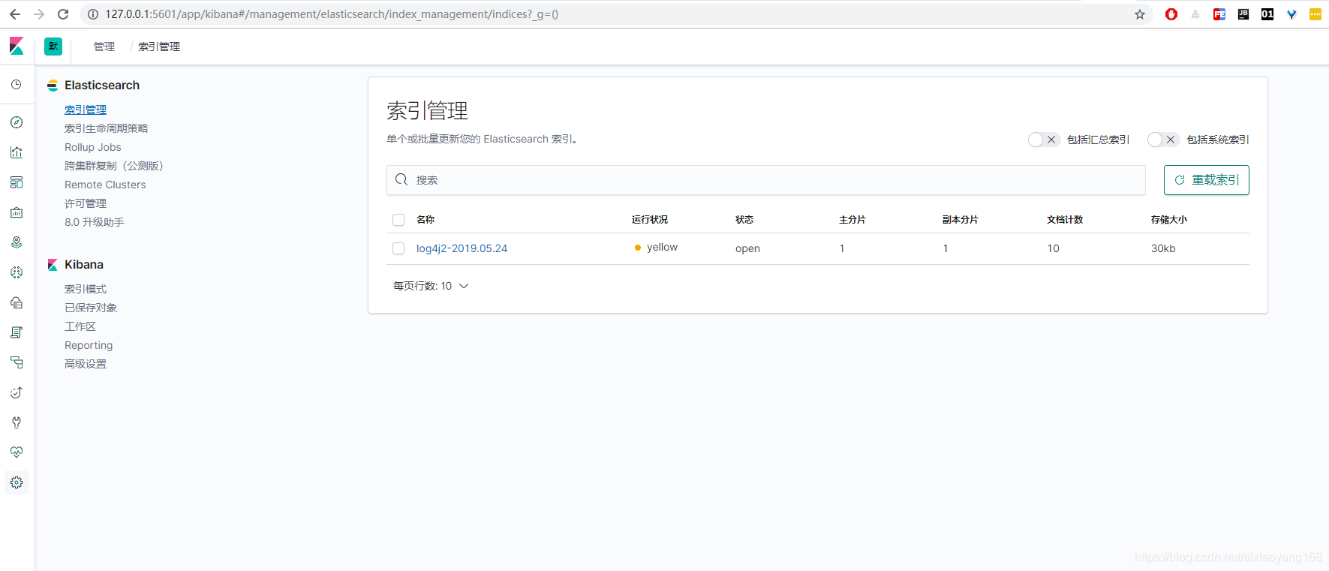Click the red adblock hand extension icon
This screenshot has width=1329, height=571.
(1171, 14)
